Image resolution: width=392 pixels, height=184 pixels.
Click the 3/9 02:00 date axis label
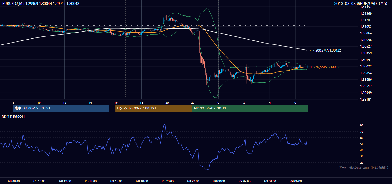coord(244,181)
